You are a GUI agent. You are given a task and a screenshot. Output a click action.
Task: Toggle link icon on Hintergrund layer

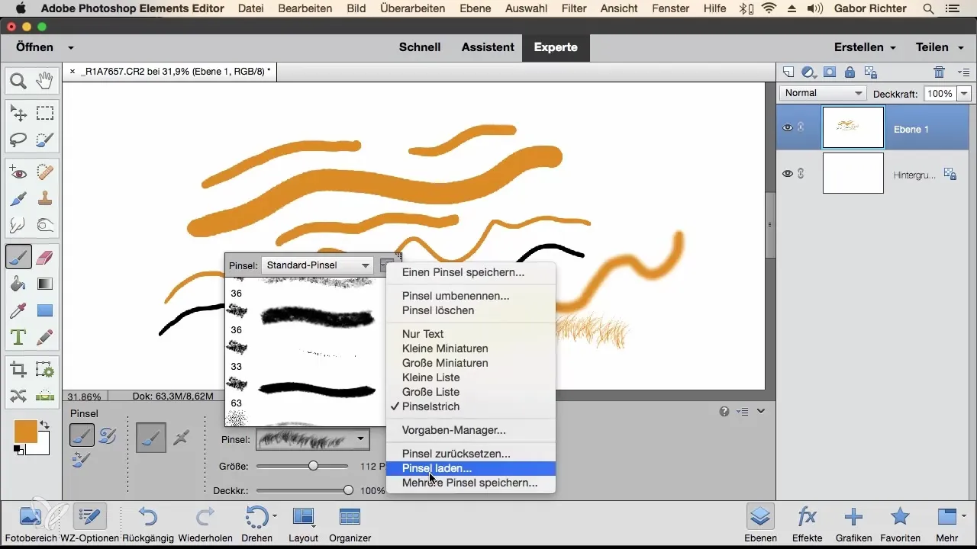click(x=801, y=174)
